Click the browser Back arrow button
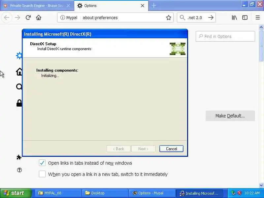The height and width of the screenshot is (198, 264). [x=7, y=17]
